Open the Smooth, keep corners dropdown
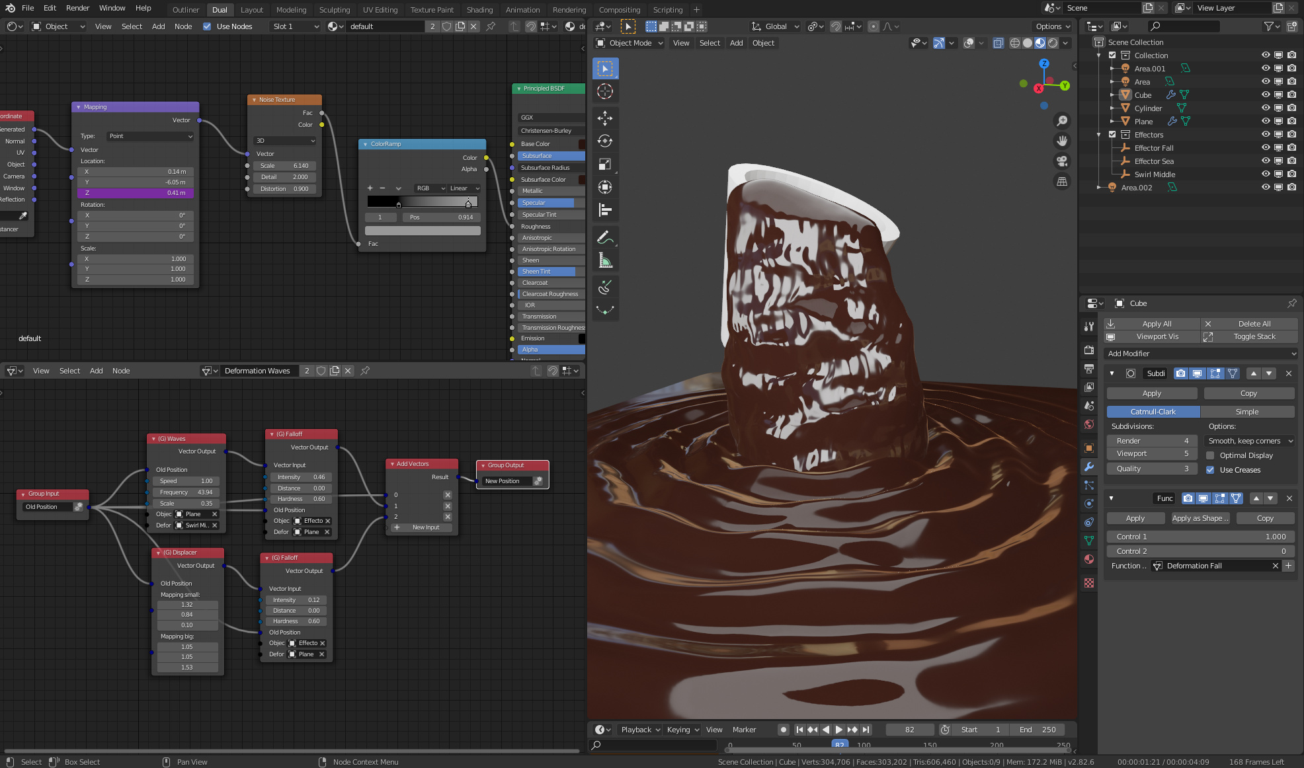The image size is (1304, 768). pos(1250,441)
